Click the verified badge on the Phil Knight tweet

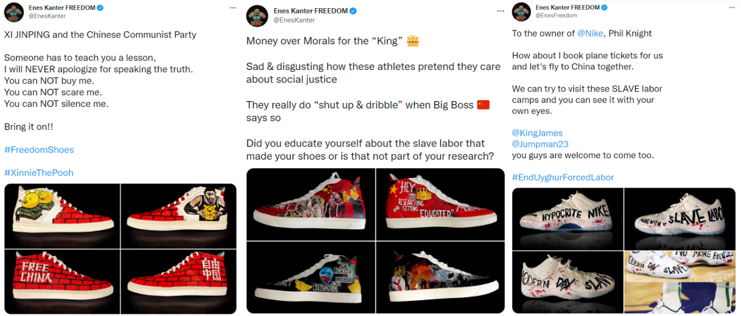pos(604,8)
